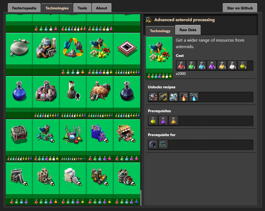Open the Factoriopedia tab
The image size is (265, 211).
pyautogui.click(x=24, y=8)
